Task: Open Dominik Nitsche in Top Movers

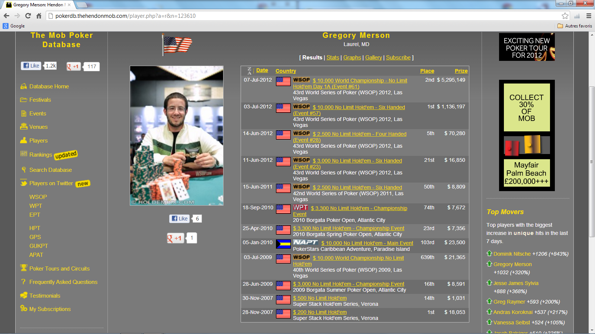Action: [x=512, y=254]
